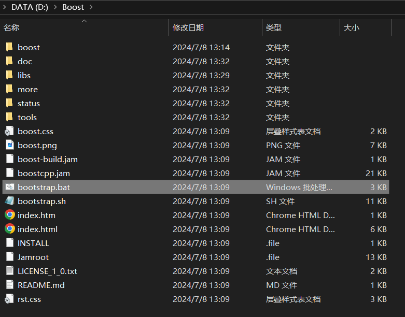Click the MD 文件 type cell
Viewport: 405px width, 317px height.
(x=282, y=285)
